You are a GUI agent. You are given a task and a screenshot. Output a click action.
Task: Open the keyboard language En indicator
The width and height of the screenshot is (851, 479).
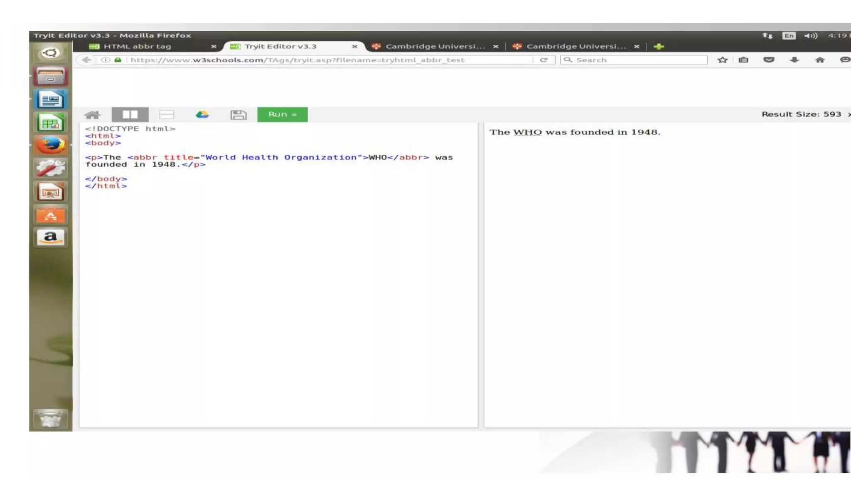point(789,36)
